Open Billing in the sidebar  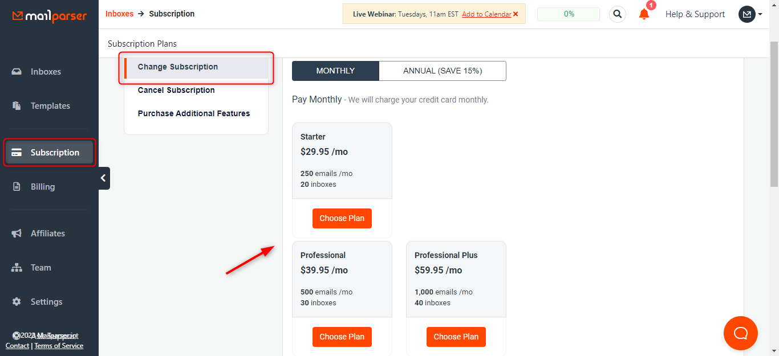[43, 187]
